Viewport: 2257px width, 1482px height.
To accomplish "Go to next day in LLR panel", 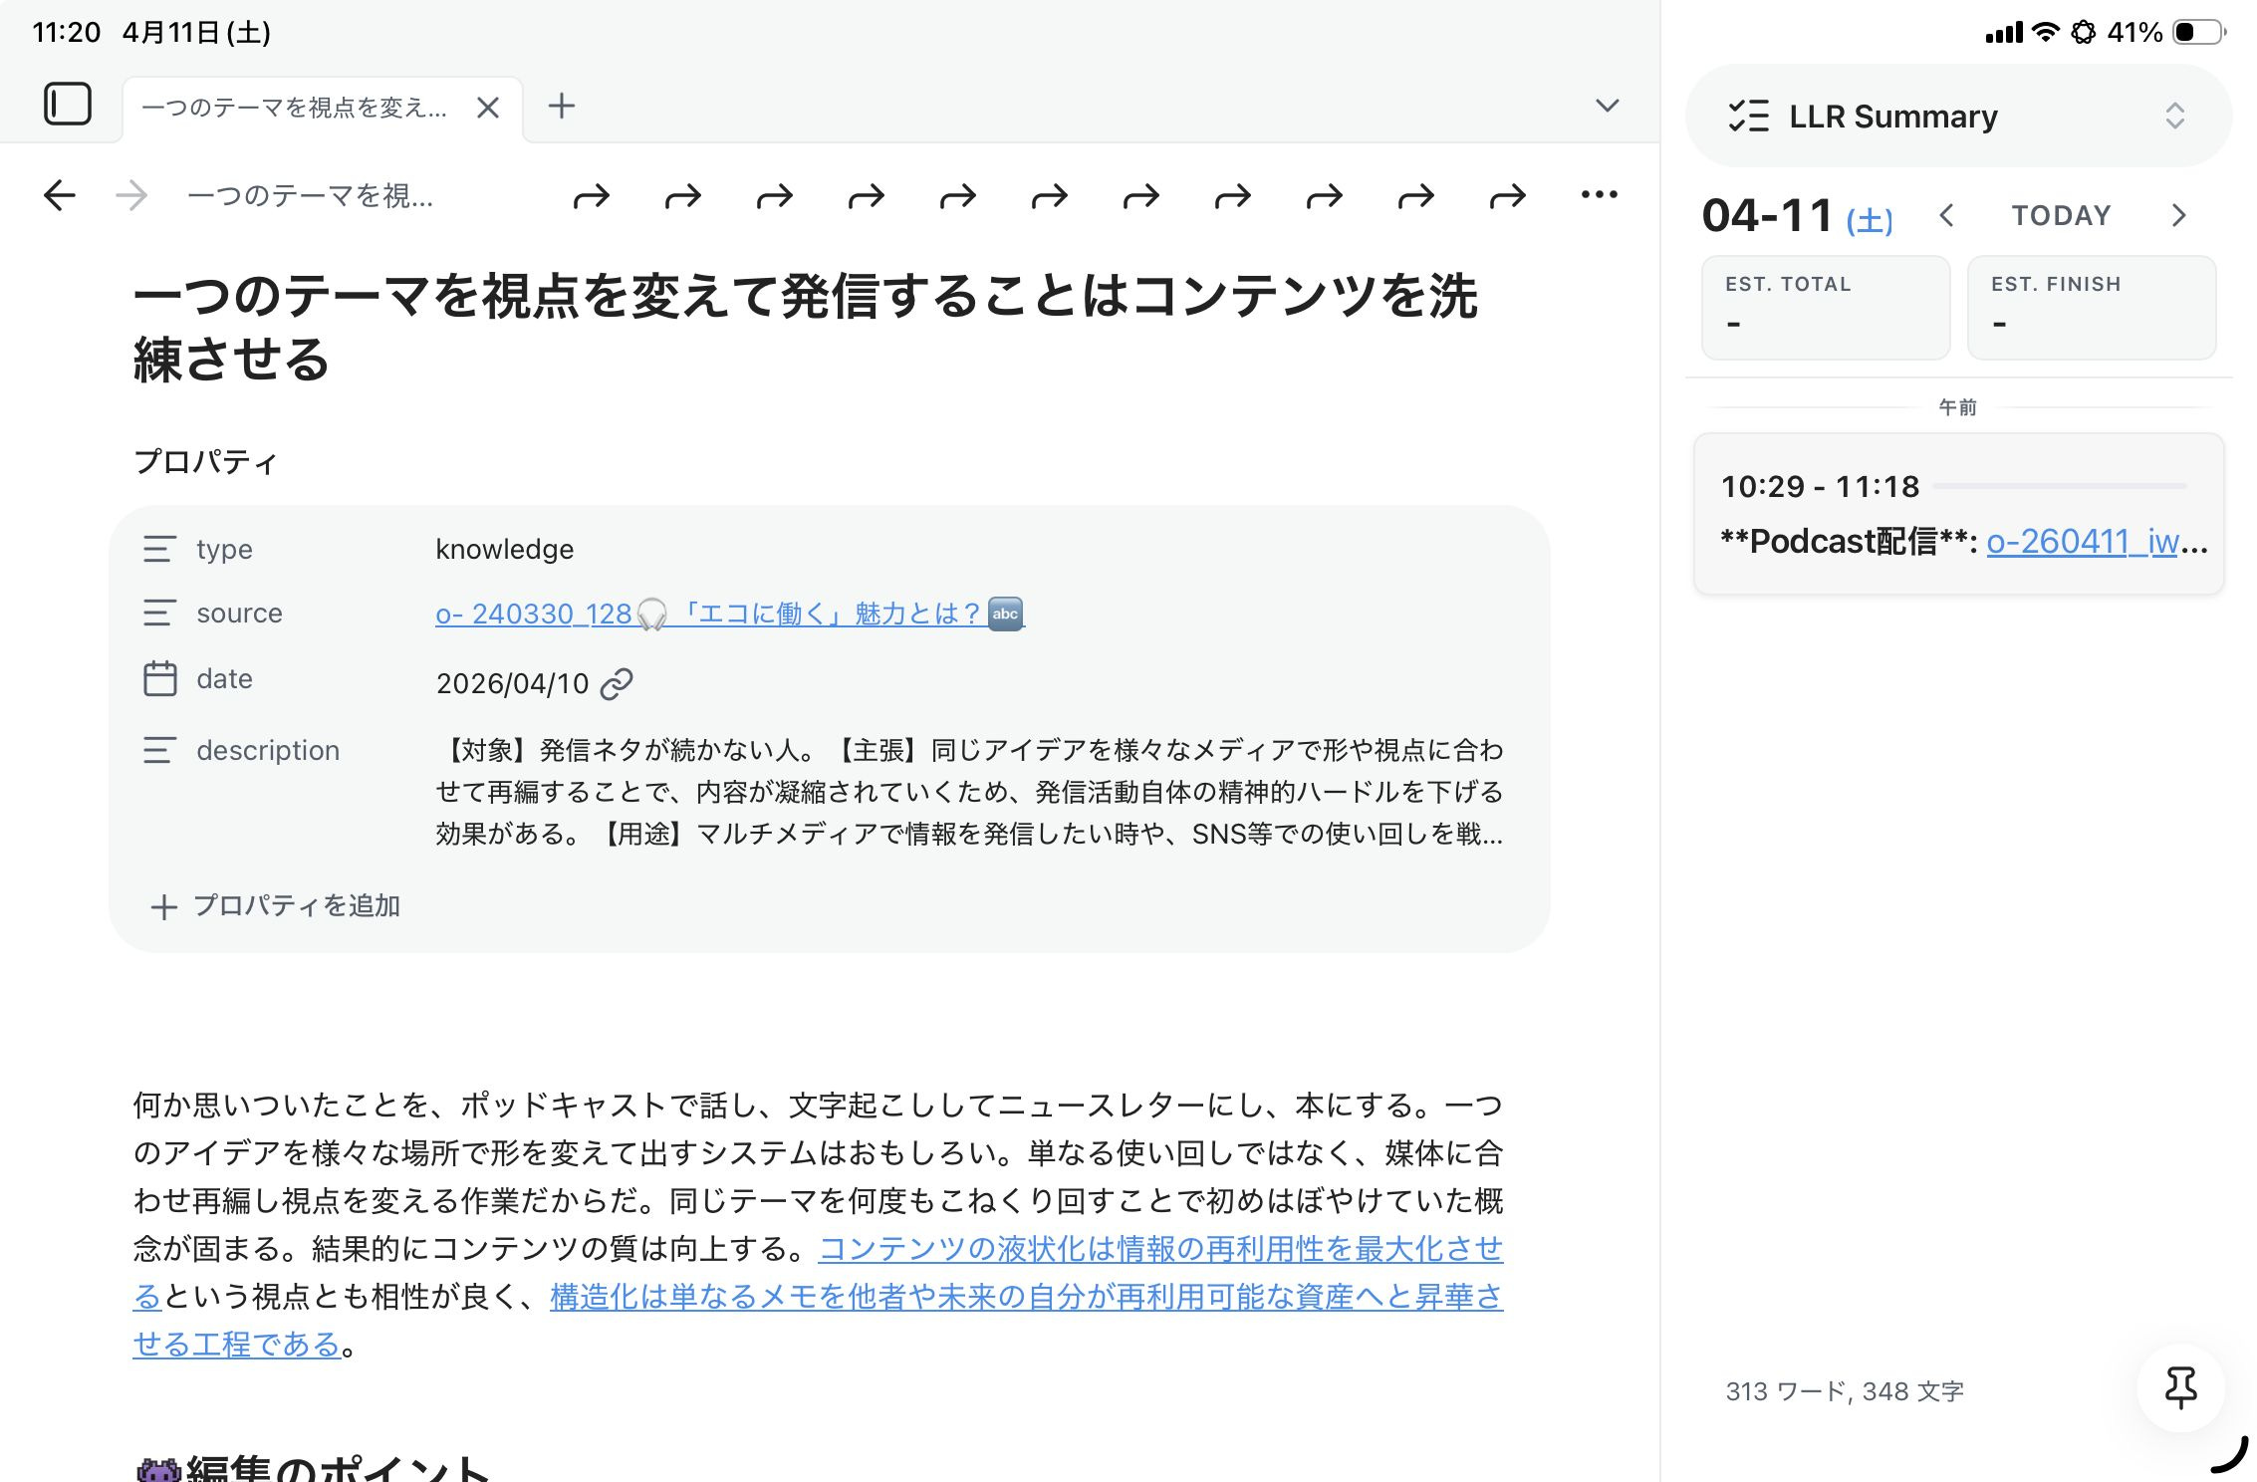I will tap(2178, 215).
